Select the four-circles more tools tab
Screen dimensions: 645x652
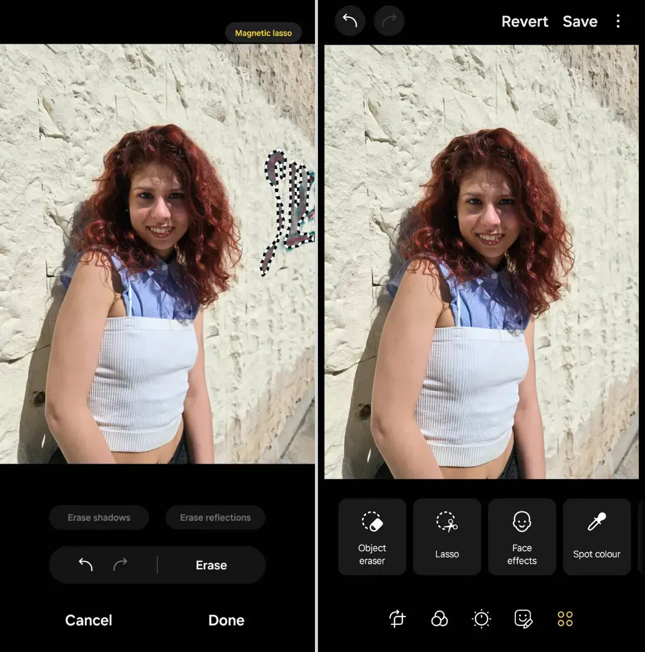(x=565, y=618)
